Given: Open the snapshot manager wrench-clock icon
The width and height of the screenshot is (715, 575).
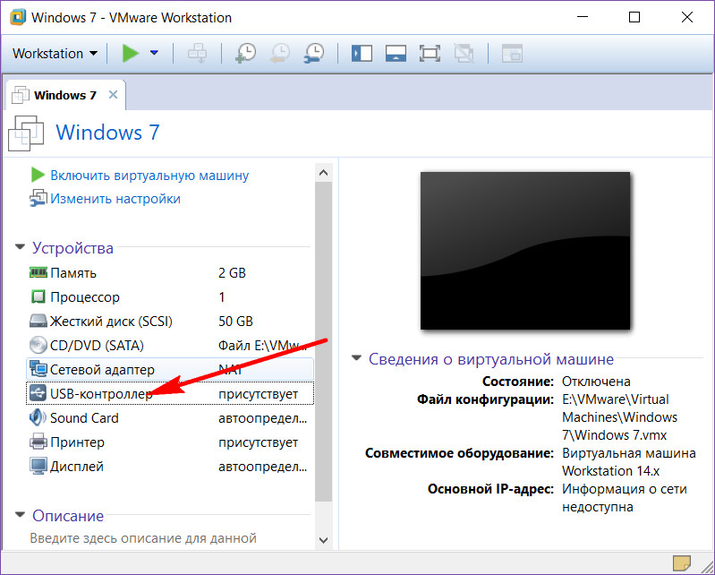Looking at the screenshot, I should coord(314,54).
